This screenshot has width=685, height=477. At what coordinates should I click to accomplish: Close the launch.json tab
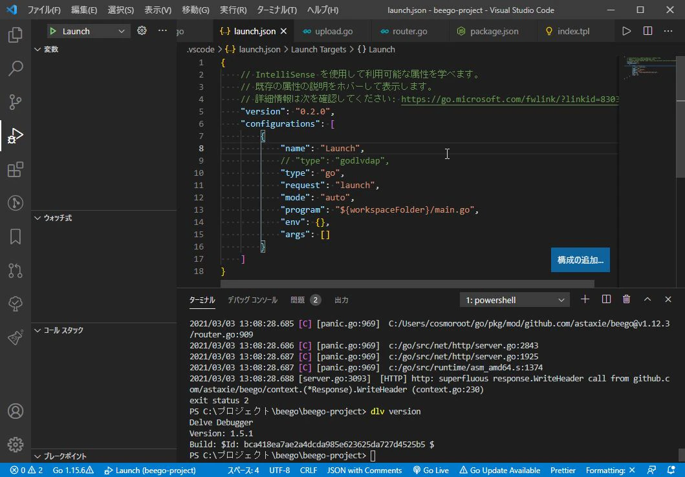[x=284, y=31]
